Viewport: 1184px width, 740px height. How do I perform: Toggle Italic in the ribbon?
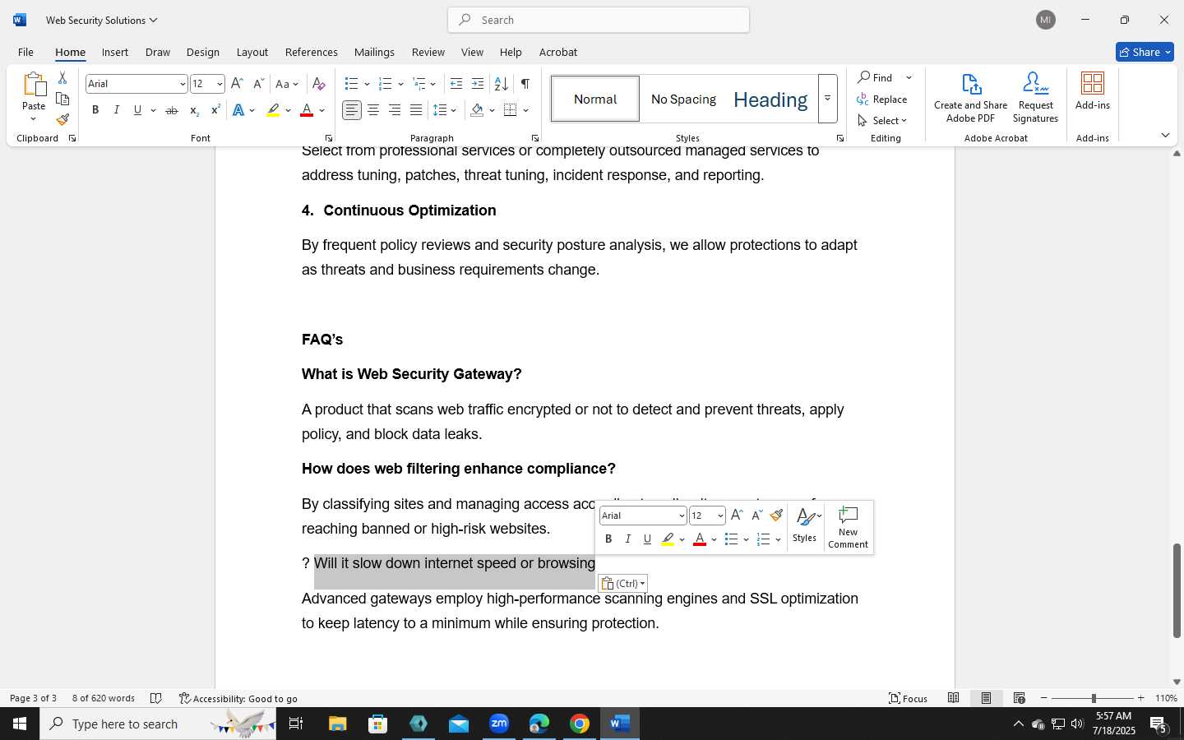click(116, 110)
